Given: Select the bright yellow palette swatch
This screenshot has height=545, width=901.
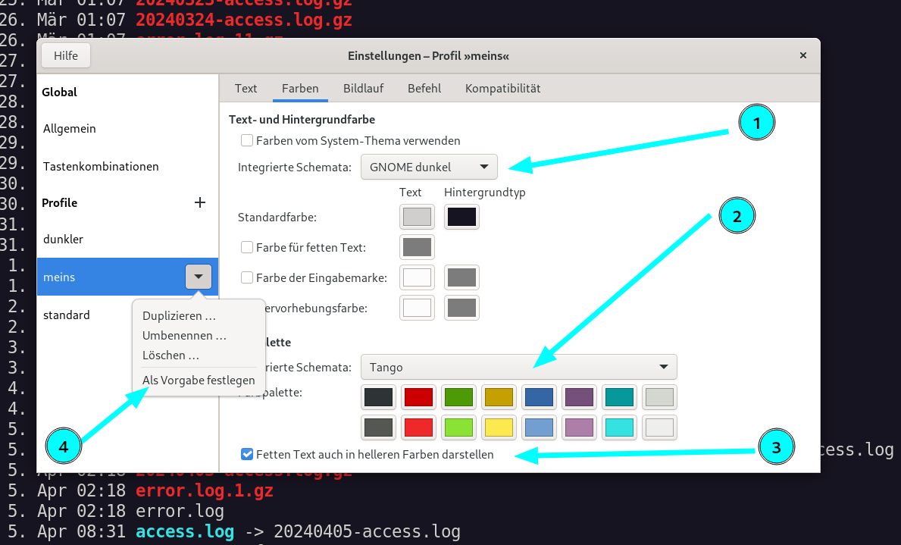Looking at the screenshot, I should click(x=499, y=428).
